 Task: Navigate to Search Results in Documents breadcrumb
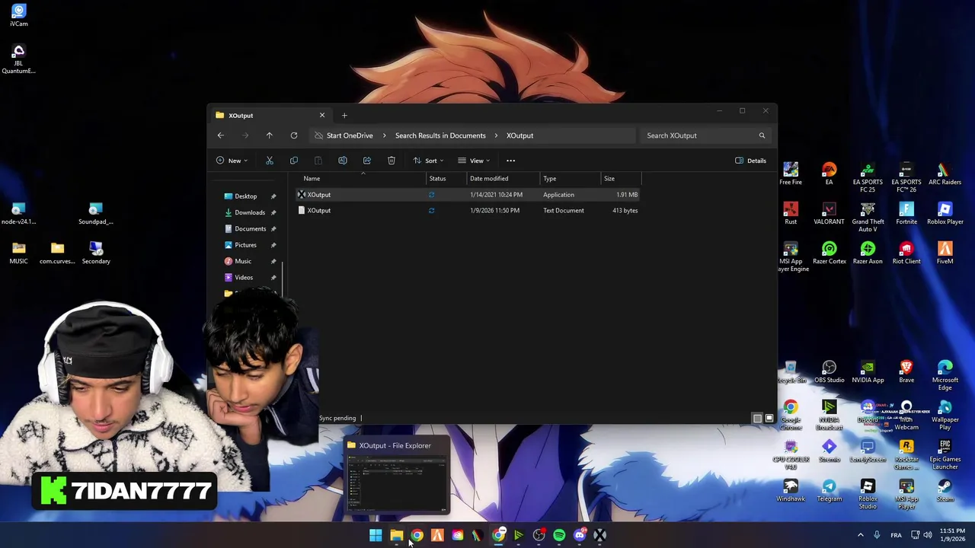tap(440, 135)
